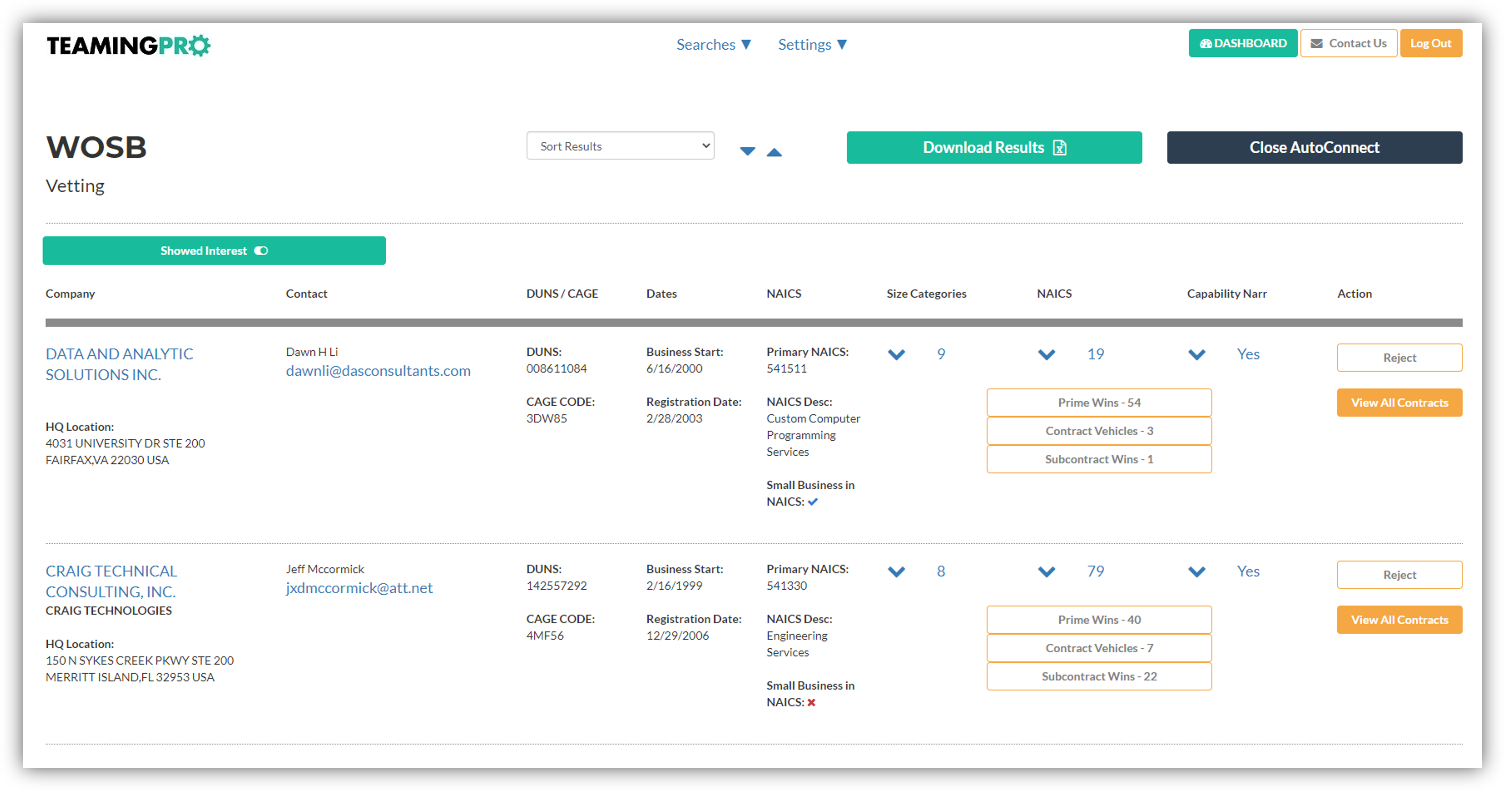Image resolution: width=1505 pixels, height=791 pixels.
Task: Select DUNS number 142557292
Action: [556, 586]
